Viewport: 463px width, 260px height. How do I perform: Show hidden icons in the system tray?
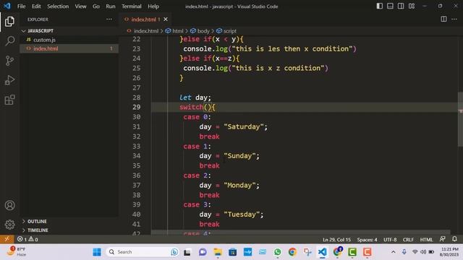click(x=393, y=252)
